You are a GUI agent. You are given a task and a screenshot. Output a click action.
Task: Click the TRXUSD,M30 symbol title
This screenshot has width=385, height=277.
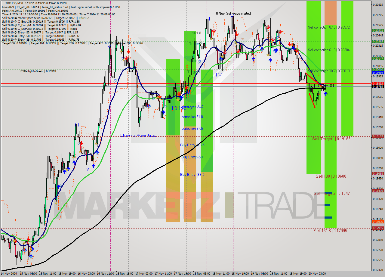[14, 3]
